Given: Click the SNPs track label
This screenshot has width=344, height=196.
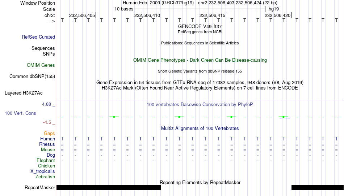Looking at the screenshot, I should pos(49,54).
